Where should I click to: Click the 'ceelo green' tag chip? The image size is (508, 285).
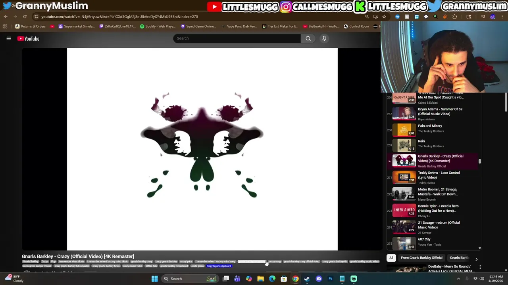(x=197, y=266)
